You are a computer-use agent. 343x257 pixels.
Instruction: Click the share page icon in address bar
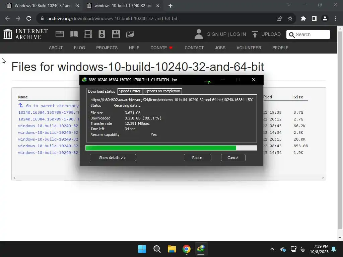[279, 19]
